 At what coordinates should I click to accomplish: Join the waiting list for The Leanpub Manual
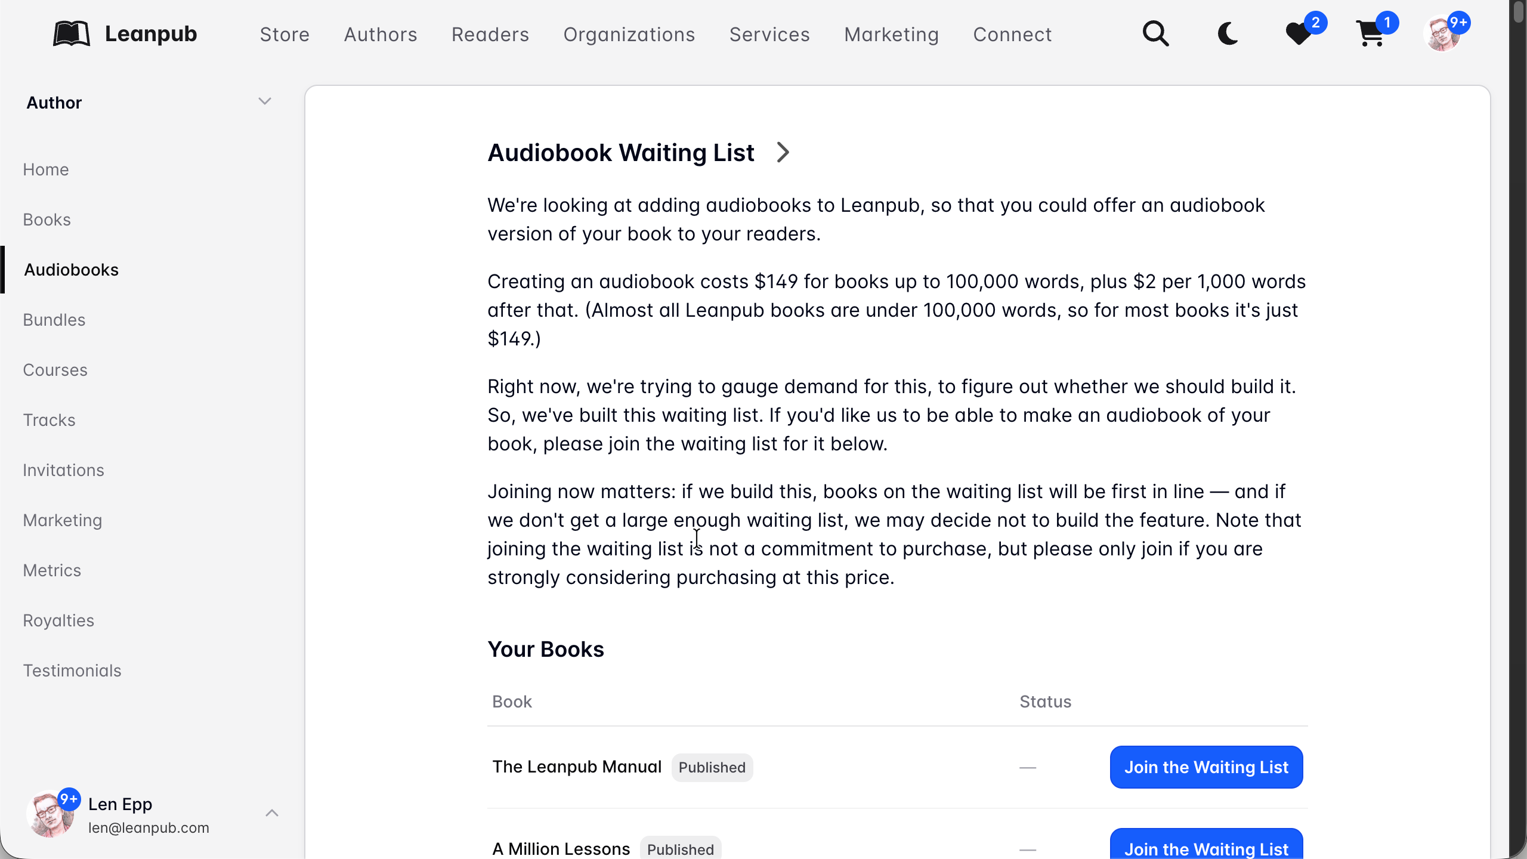click(1206, 767)
